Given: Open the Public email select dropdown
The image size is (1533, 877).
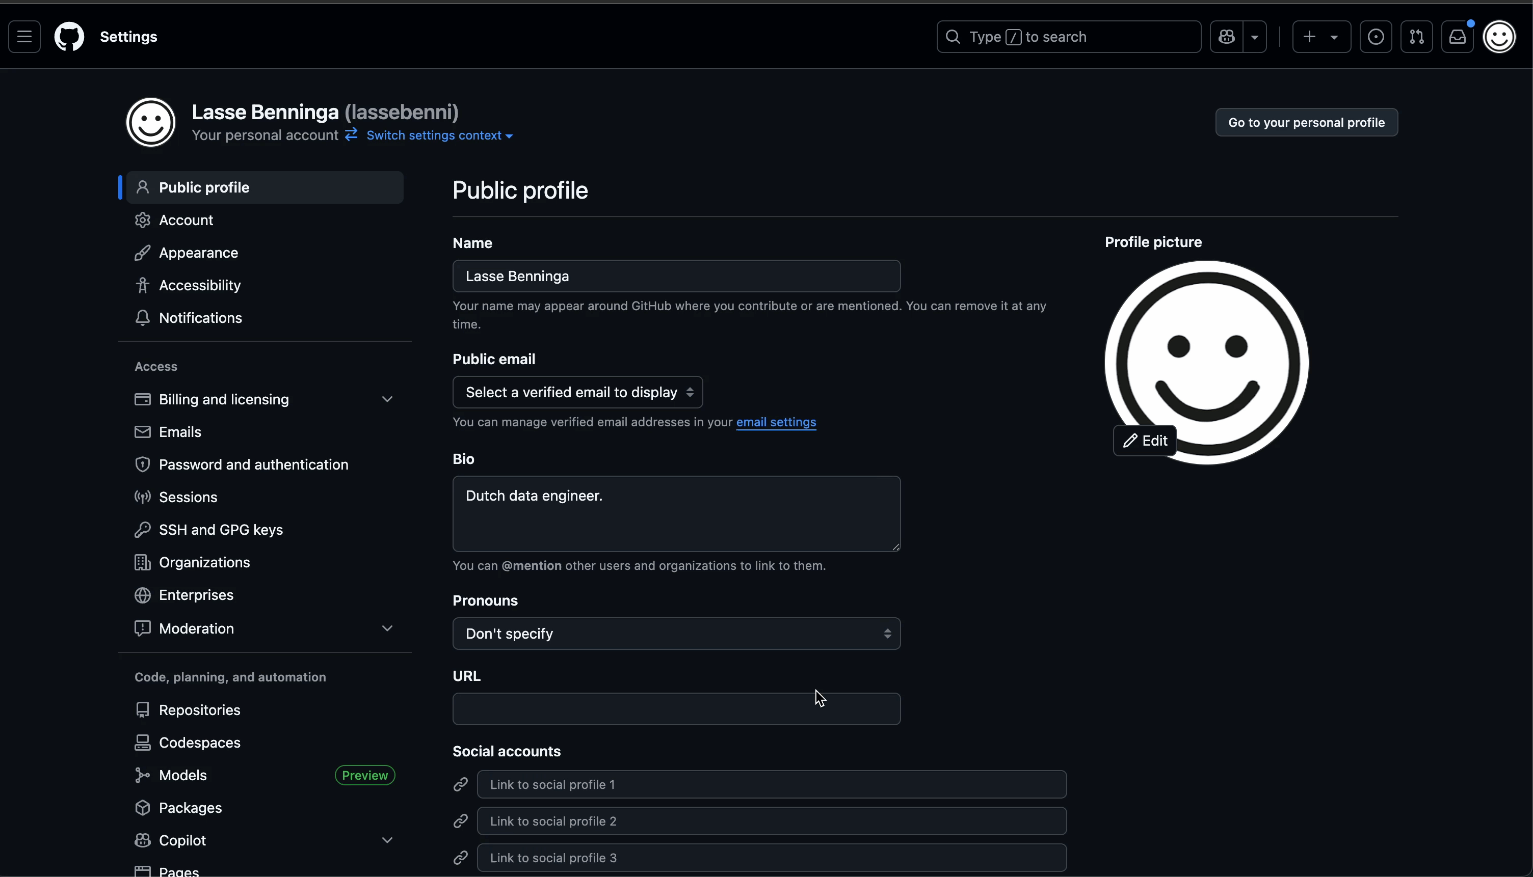Looking at the screenshot, I should pos(577,392).
